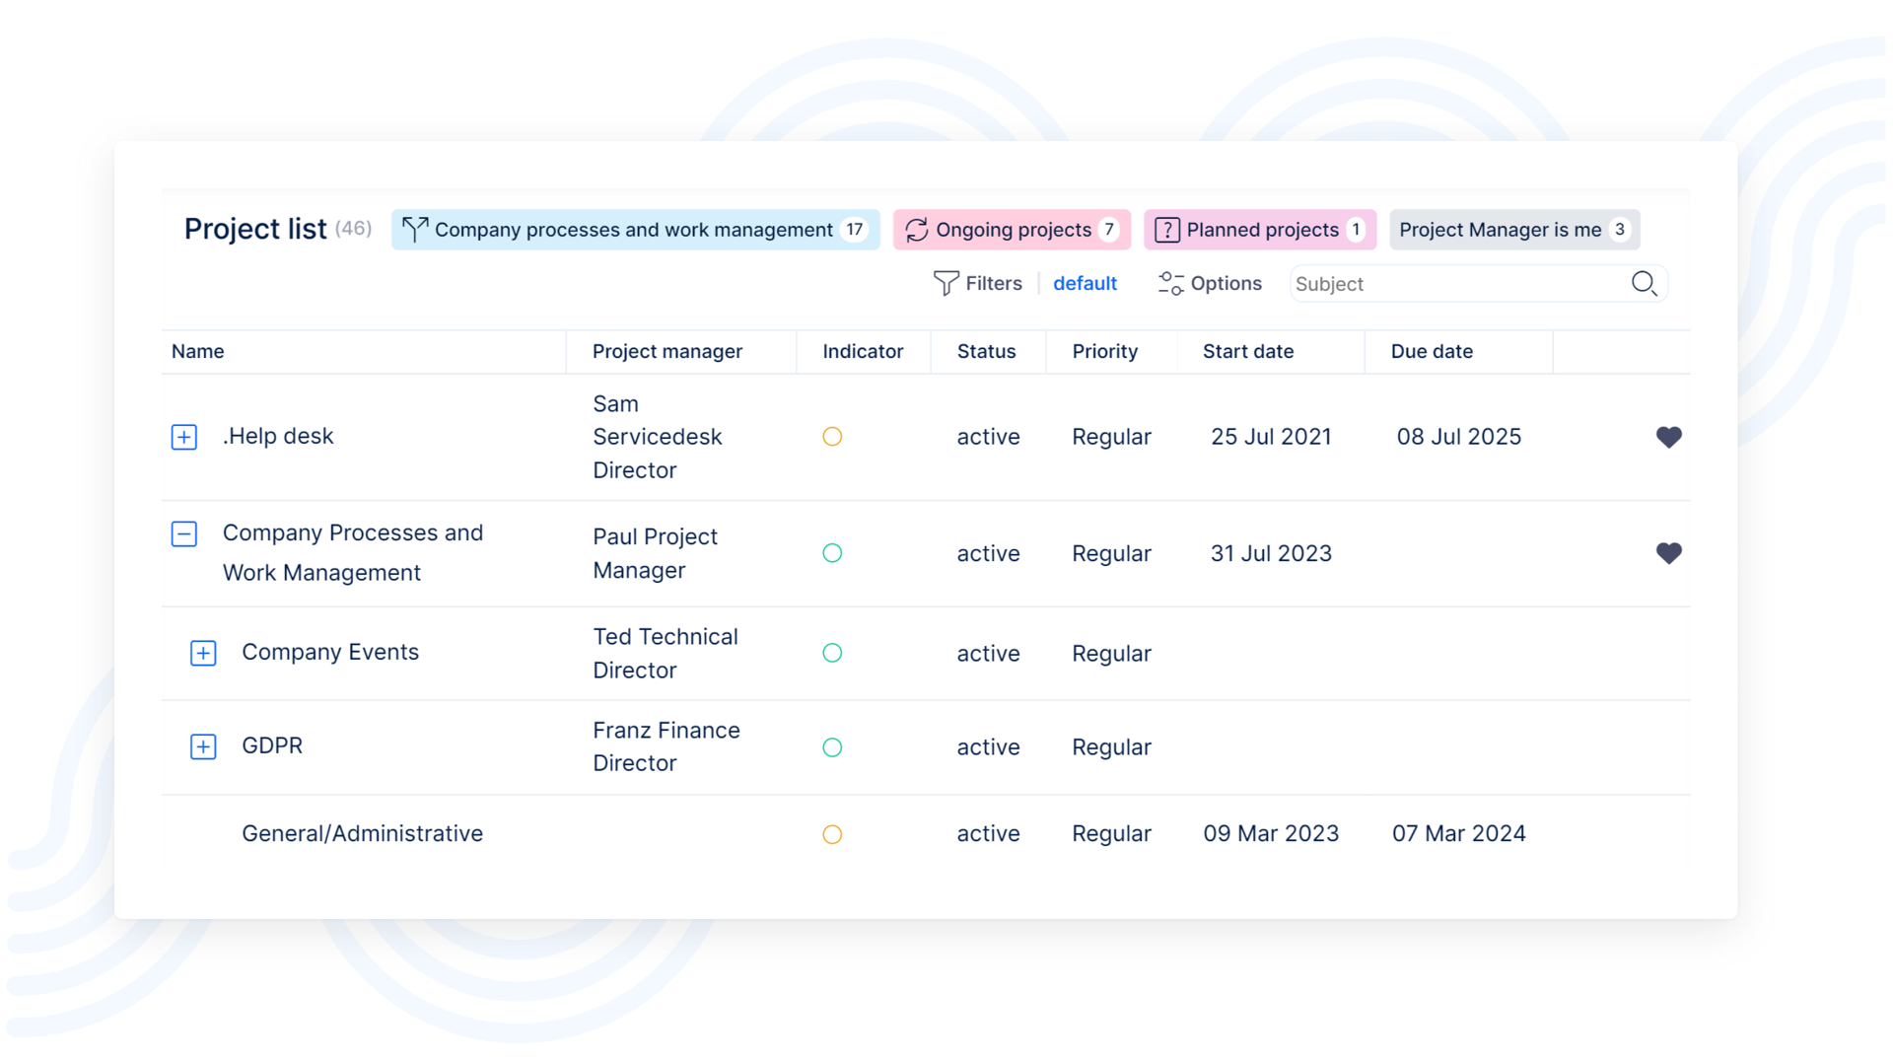Viewport: 1893px width, 1061px height.
Task: Click the orange indicator circle for .Help desk
Action: point(832,437)
